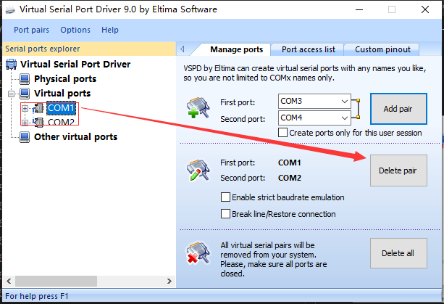Close the Virtual Serial Port Driver window
Screen dimensions: 444x304
pyautogui.click(x=425, y=9)
